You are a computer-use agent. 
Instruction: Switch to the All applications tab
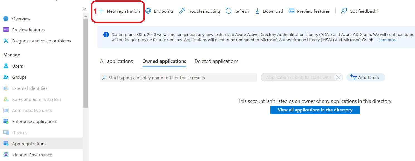pyautogui.click(x=116, y=61)
